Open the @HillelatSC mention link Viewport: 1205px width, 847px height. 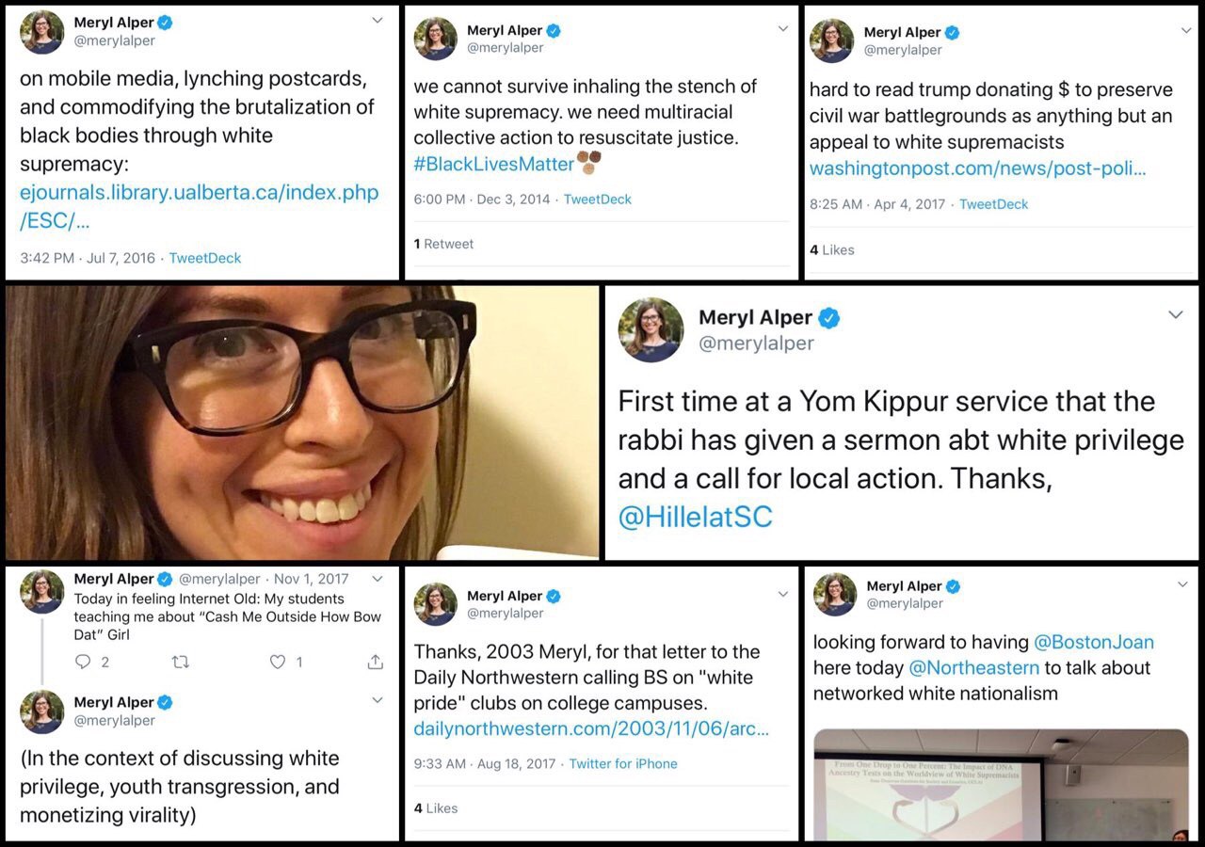click(695, 517)
